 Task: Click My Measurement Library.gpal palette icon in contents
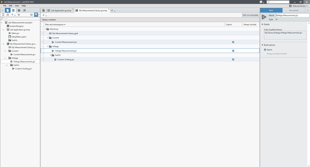pyautogui.click(x=50, y=33)
